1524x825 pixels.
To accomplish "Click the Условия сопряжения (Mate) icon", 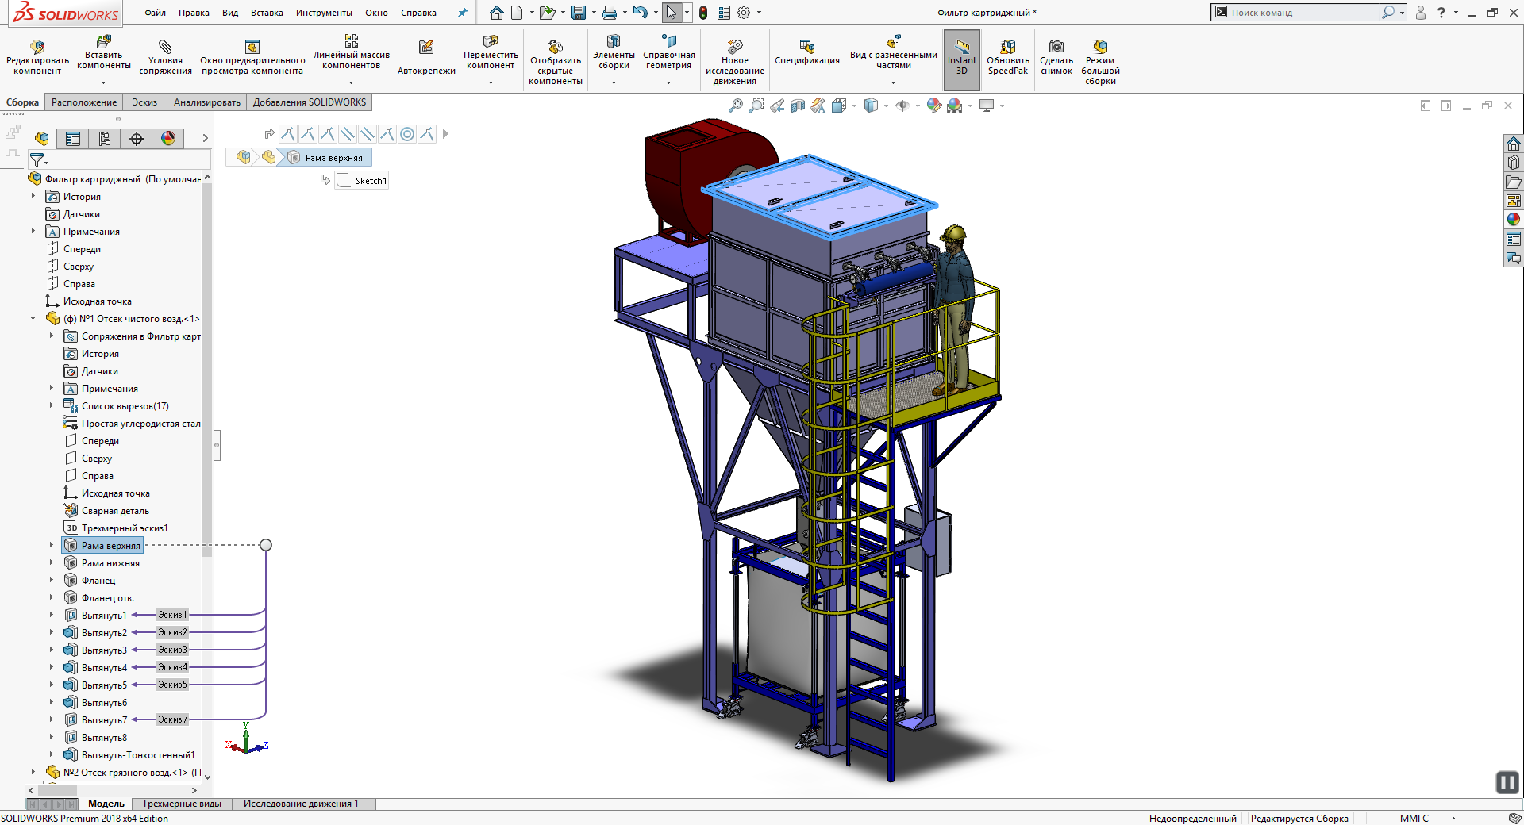I will (x=165, y=58).
